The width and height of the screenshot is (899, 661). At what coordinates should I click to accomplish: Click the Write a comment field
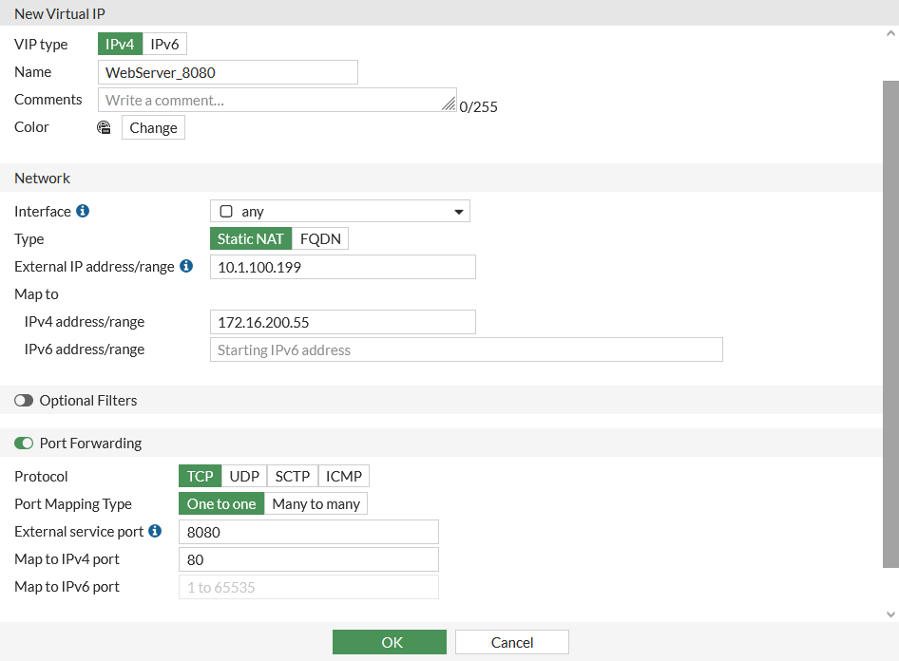click(x=277, y=99)
